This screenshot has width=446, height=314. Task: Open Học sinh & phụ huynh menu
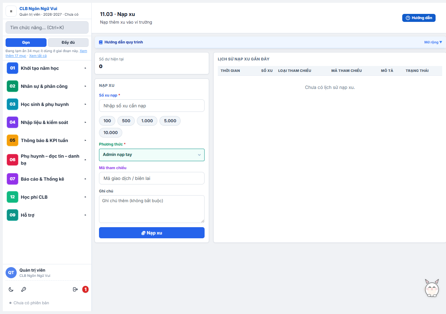(47, 104)
